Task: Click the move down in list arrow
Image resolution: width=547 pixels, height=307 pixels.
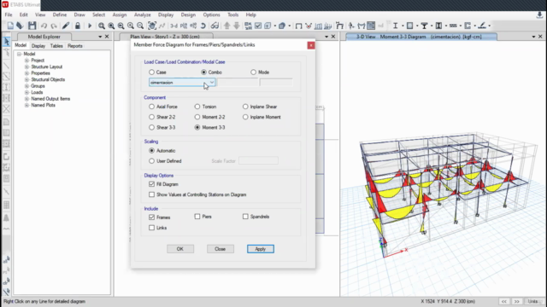Action: (237, 26)
